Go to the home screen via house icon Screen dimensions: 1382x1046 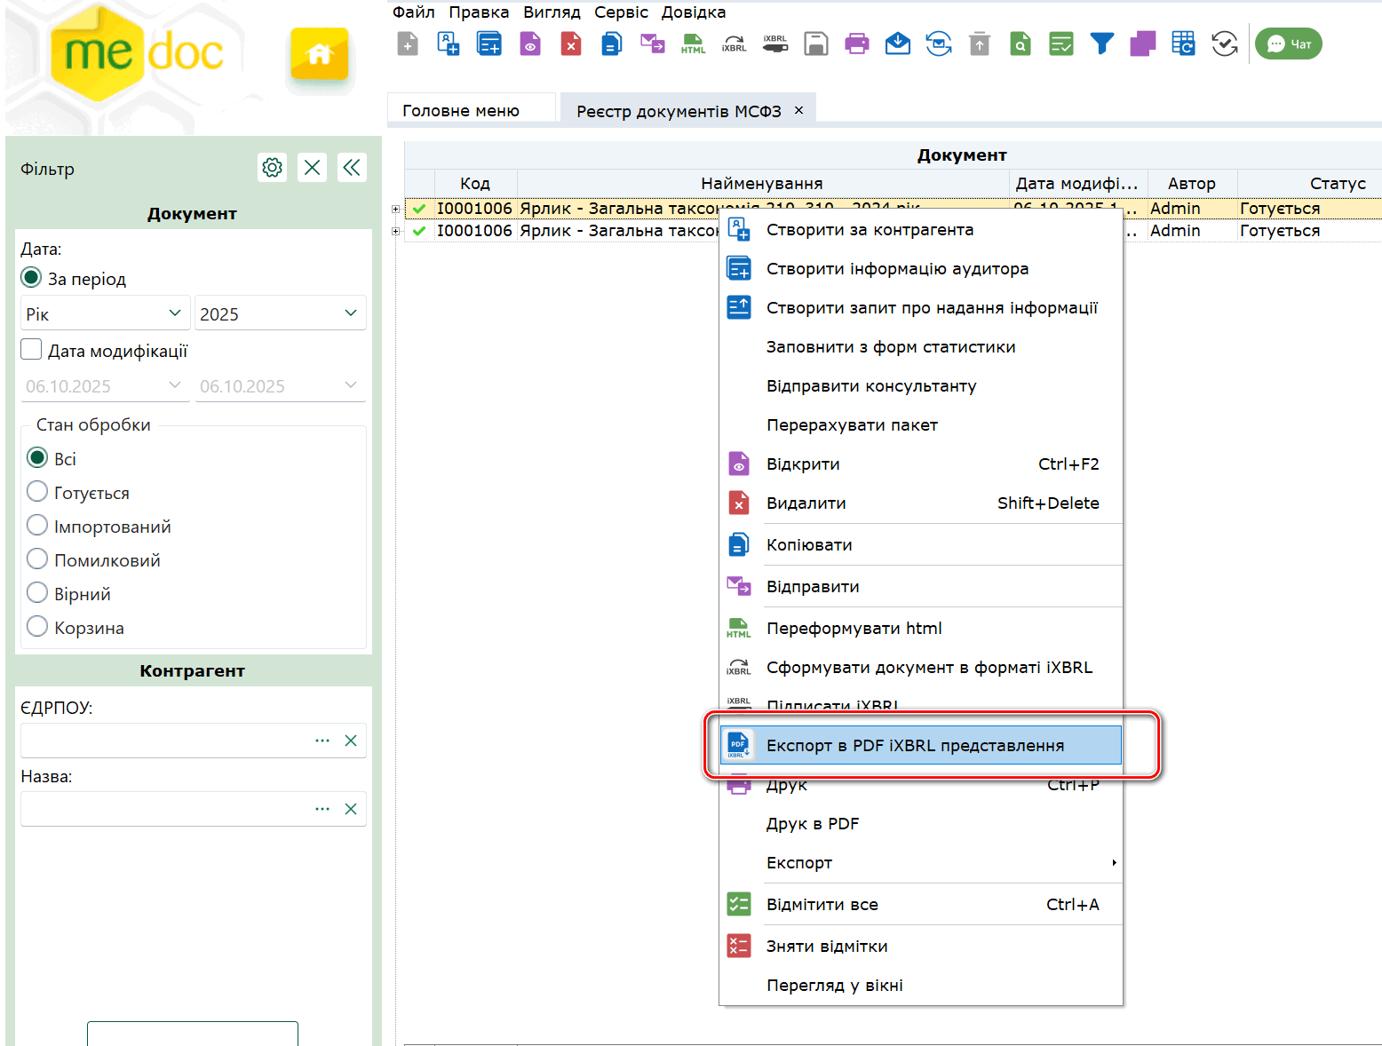(x=320, y=54)
